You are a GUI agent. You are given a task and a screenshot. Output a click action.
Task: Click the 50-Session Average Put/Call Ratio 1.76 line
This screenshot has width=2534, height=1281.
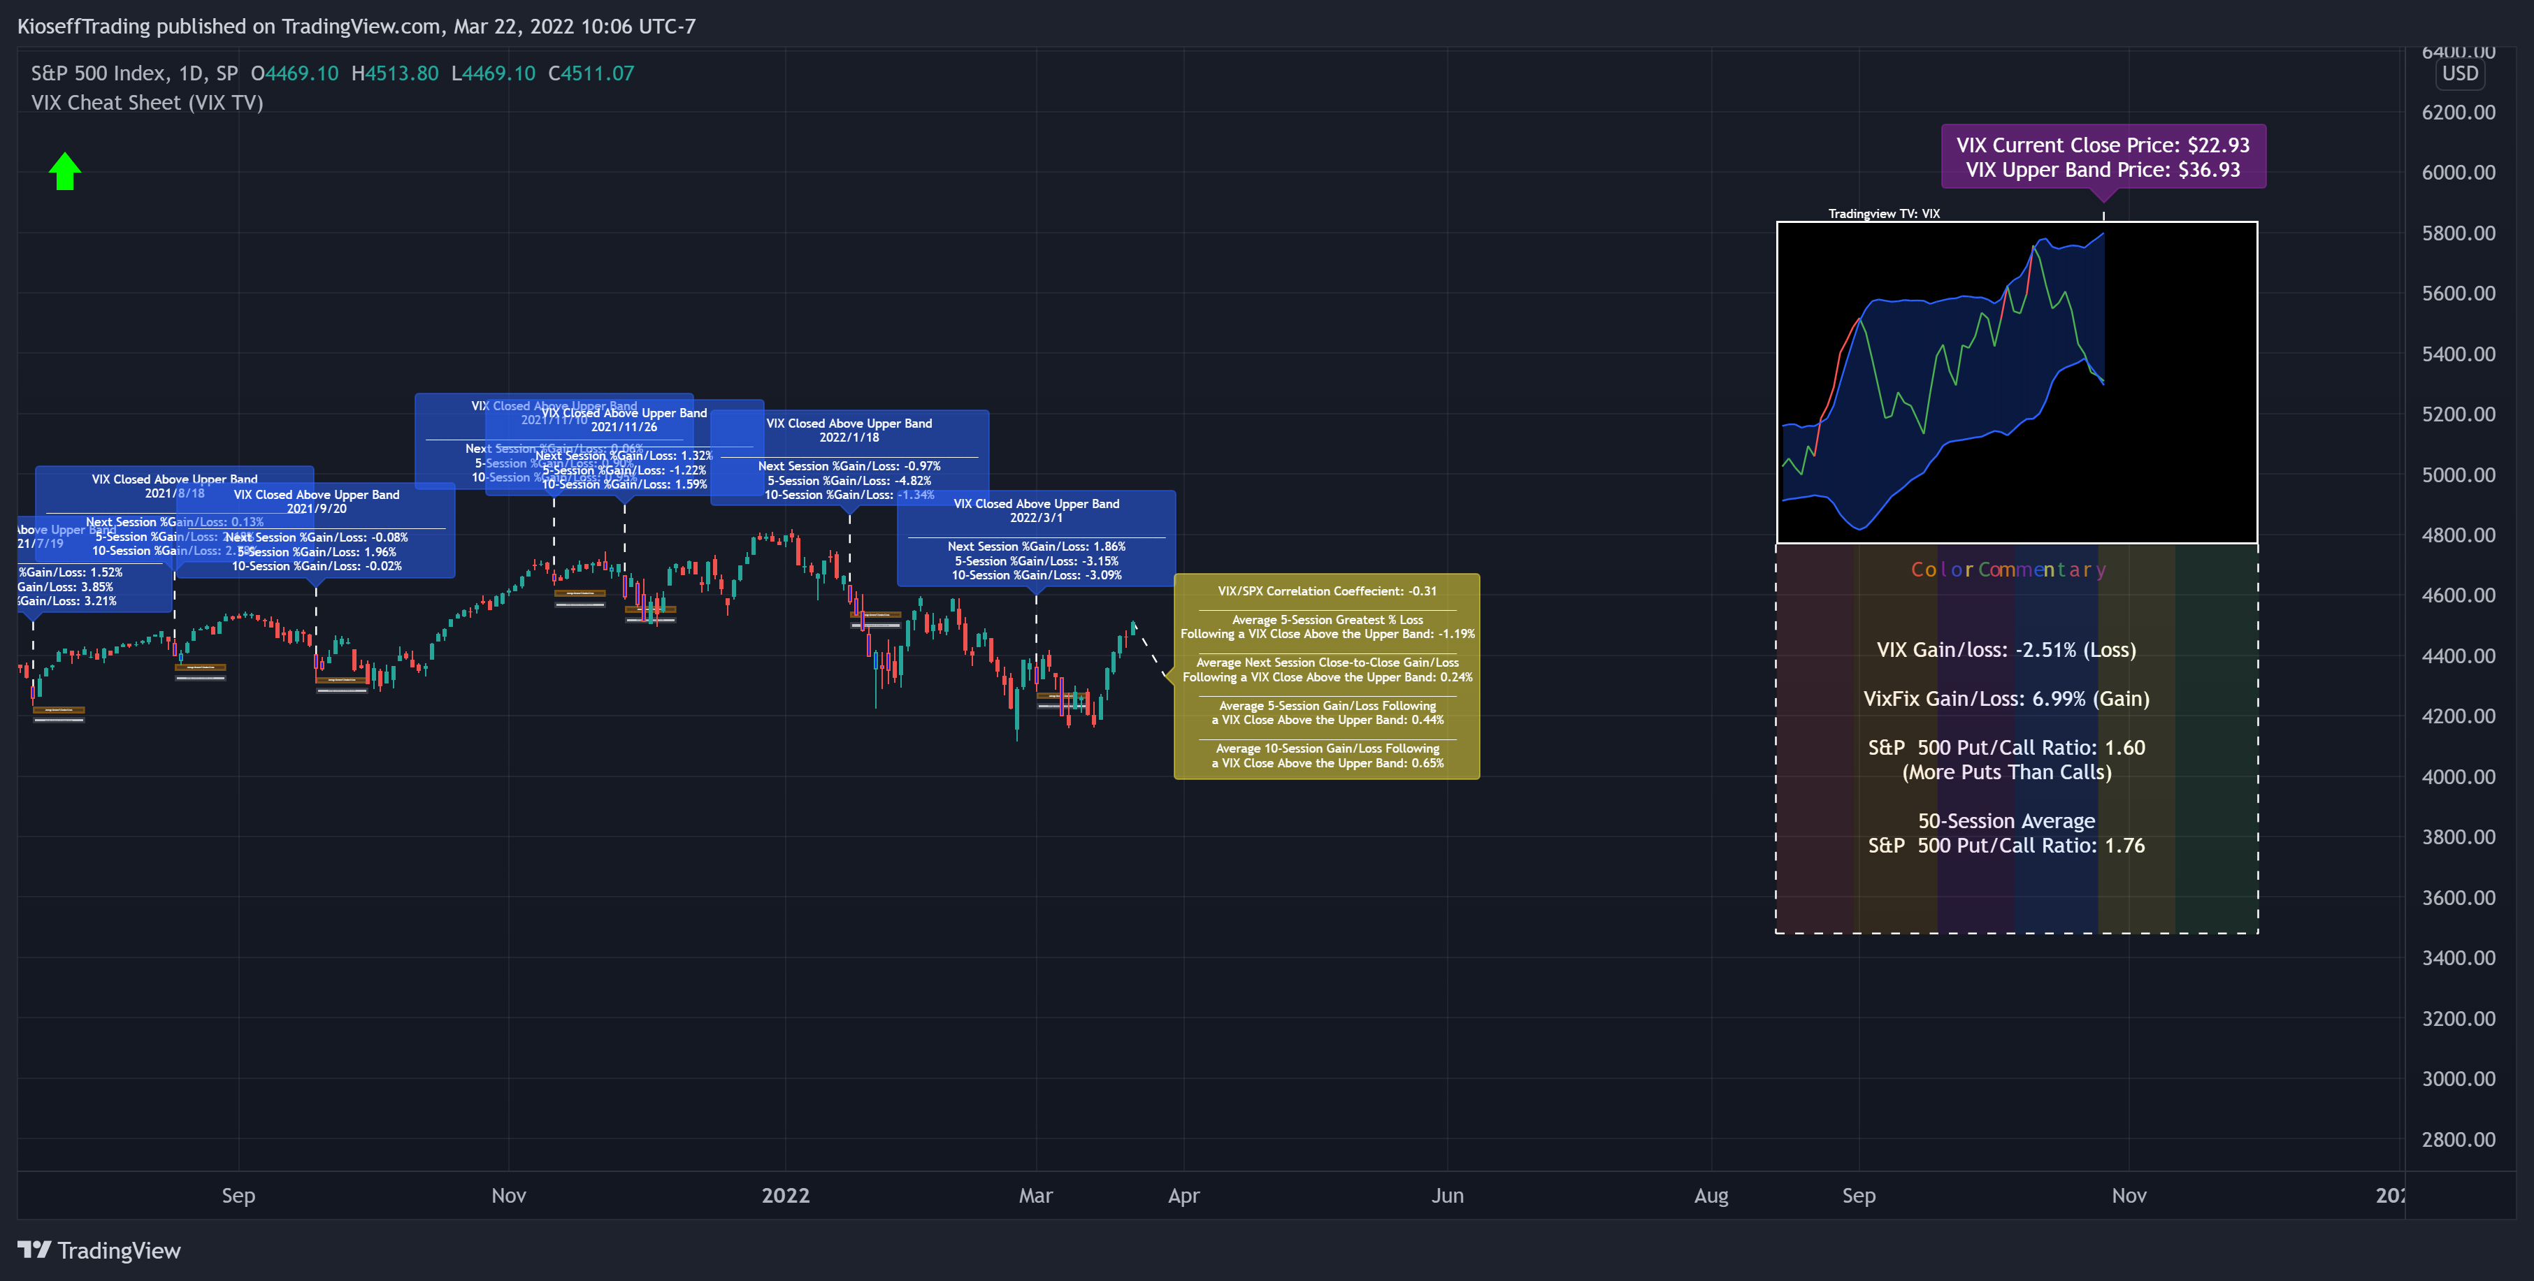(x=2006, y=834)
